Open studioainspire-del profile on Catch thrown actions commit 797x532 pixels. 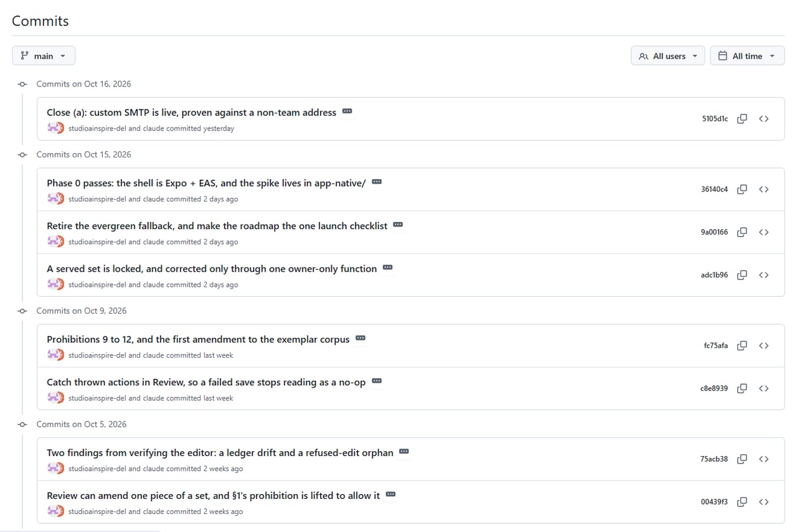pos(97,398)
